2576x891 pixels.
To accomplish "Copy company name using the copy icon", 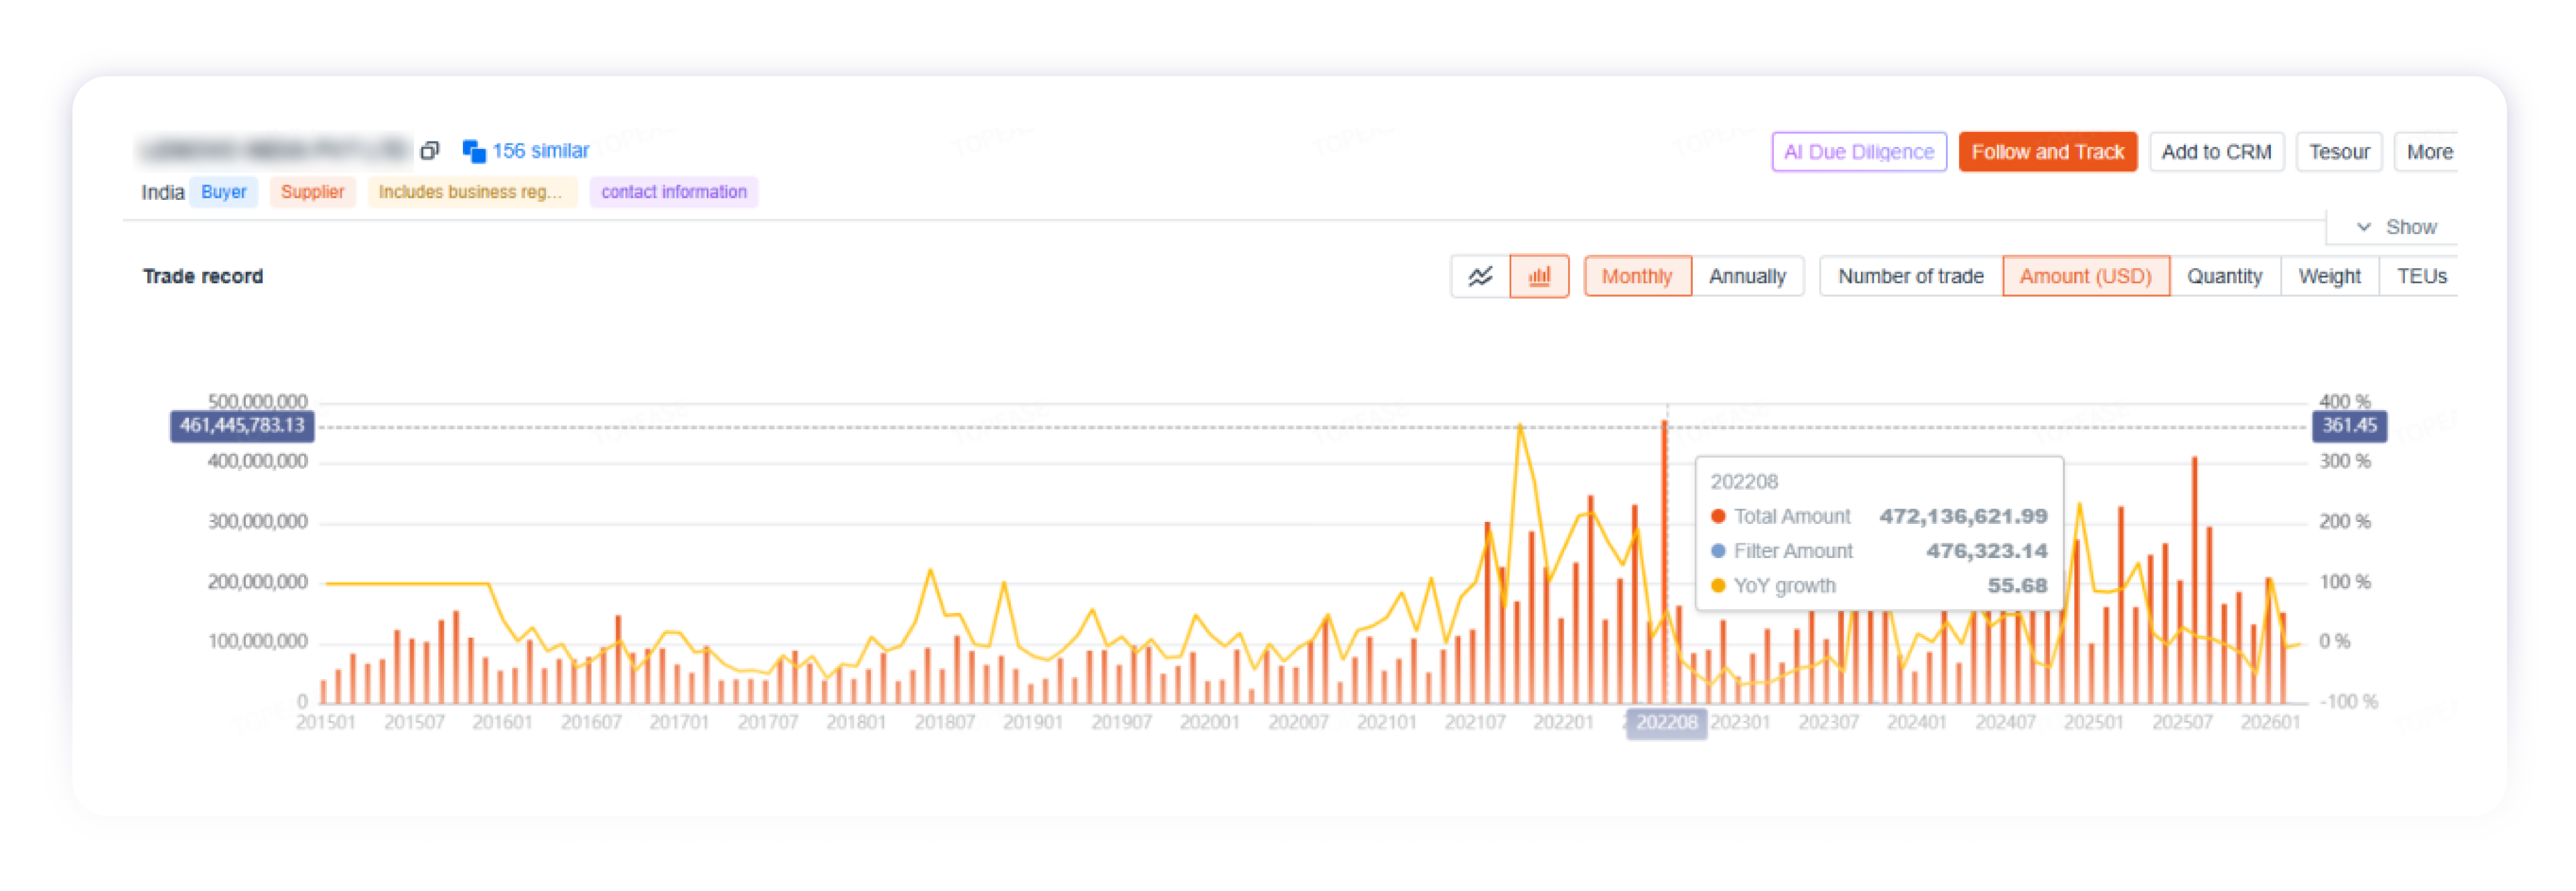I will (x=430, y=151).
